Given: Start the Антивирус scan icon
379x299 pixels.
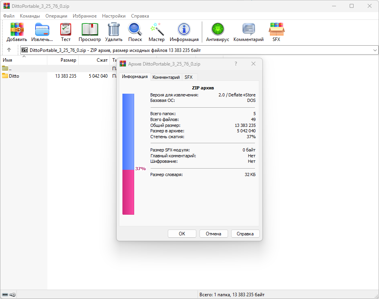Looking at the screenshot, I should click(x=217, y=29).
